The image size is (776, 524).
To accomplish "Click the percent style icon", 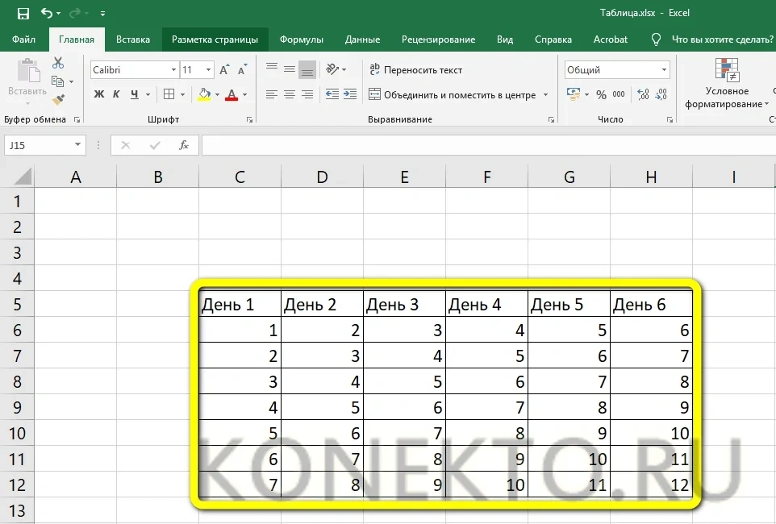I will 600,94.
